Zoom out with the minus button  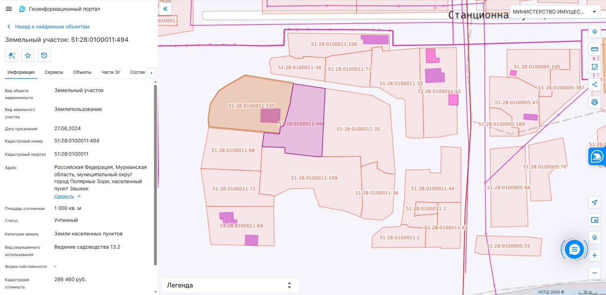(x=594, y=273)
